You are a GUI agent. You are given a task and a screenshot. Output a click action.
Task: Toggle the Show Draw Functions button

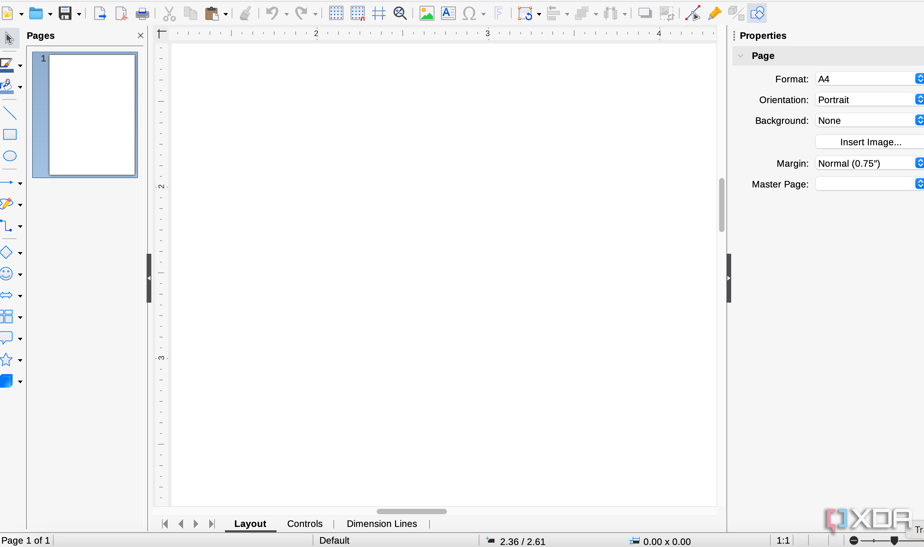click(757, 14)
